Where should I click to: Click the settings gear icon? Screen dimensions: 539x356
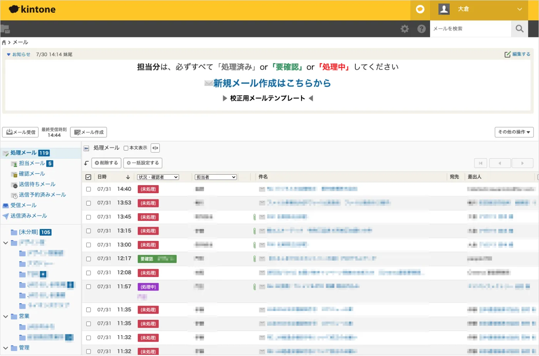[405, 29]
